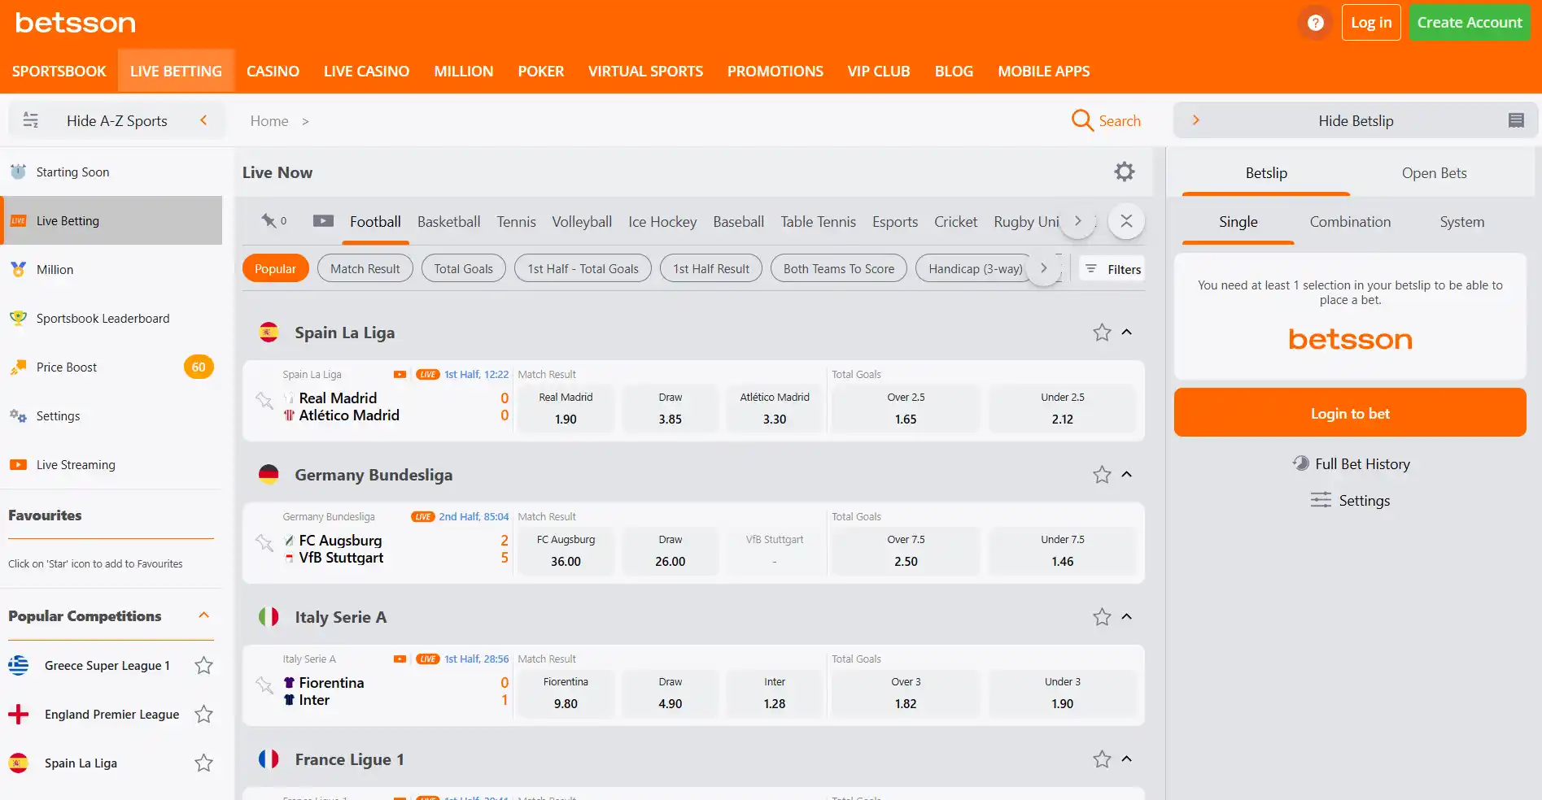The image size is (1542, 800).
Task: Choose the Both Teams To Score filter
Action: [x=838, y=268]
